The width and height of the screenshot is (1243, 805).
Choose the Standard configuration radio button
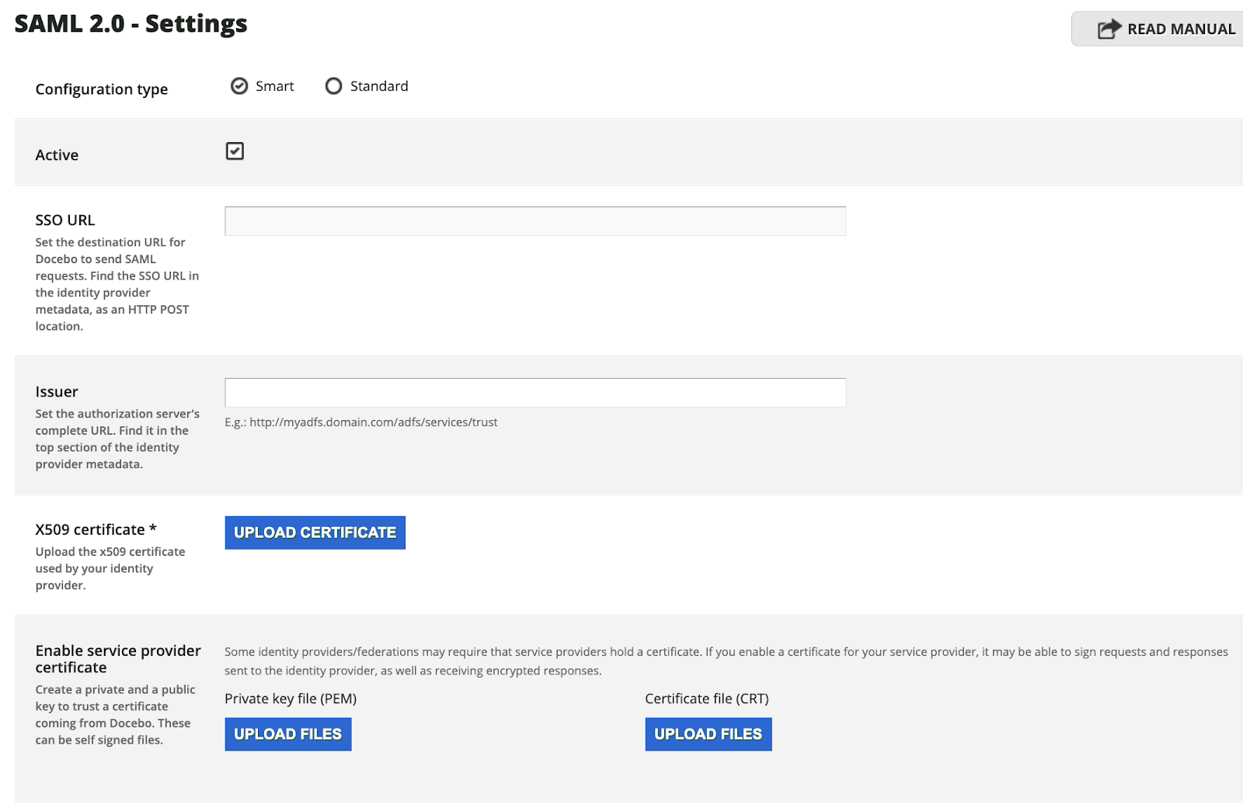(333, 86)
